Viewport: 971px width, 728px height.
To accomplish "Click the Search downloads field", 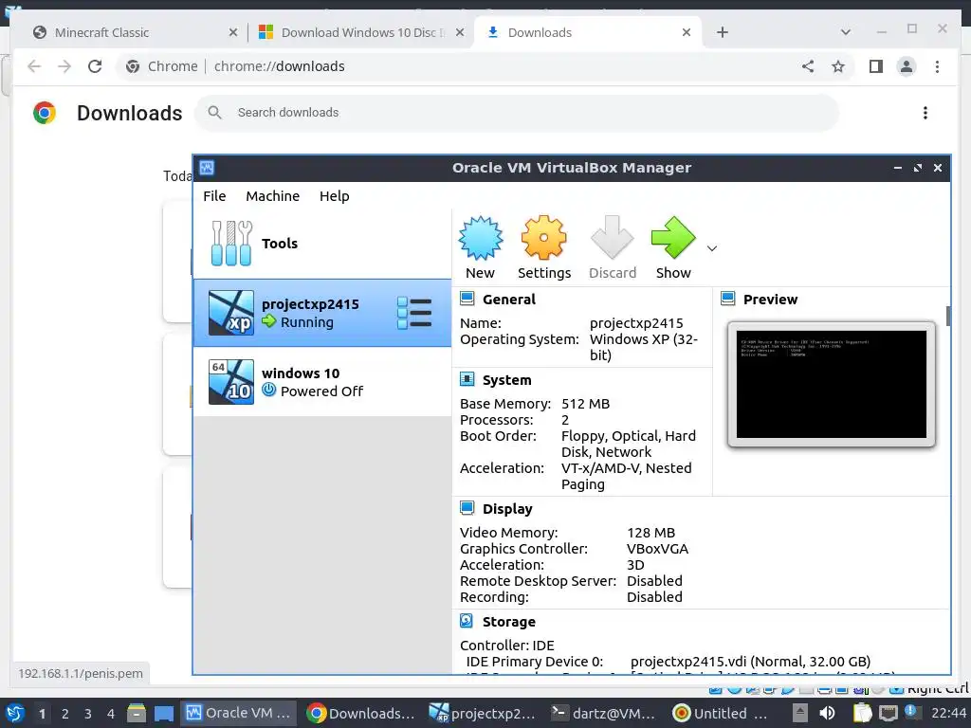I will tap(517, 113).
